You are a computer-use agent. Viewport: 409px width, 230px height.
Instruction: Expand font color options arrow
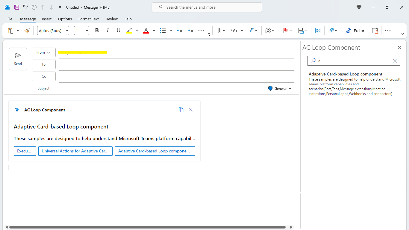(154, 31)
